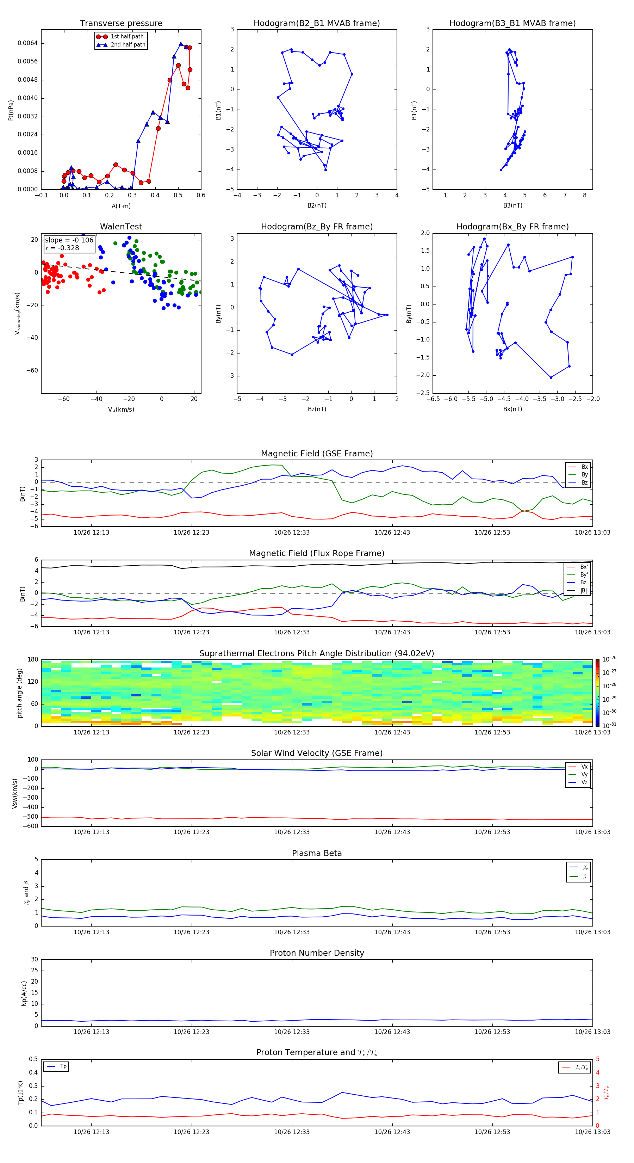Click the "Hodogram(Bz_By FR frame)" title
This screenshot has height=1163, width=634.
coord(317,227)
